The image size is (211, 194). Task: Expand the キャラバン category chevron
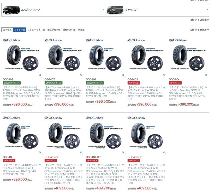coord(207,10)
